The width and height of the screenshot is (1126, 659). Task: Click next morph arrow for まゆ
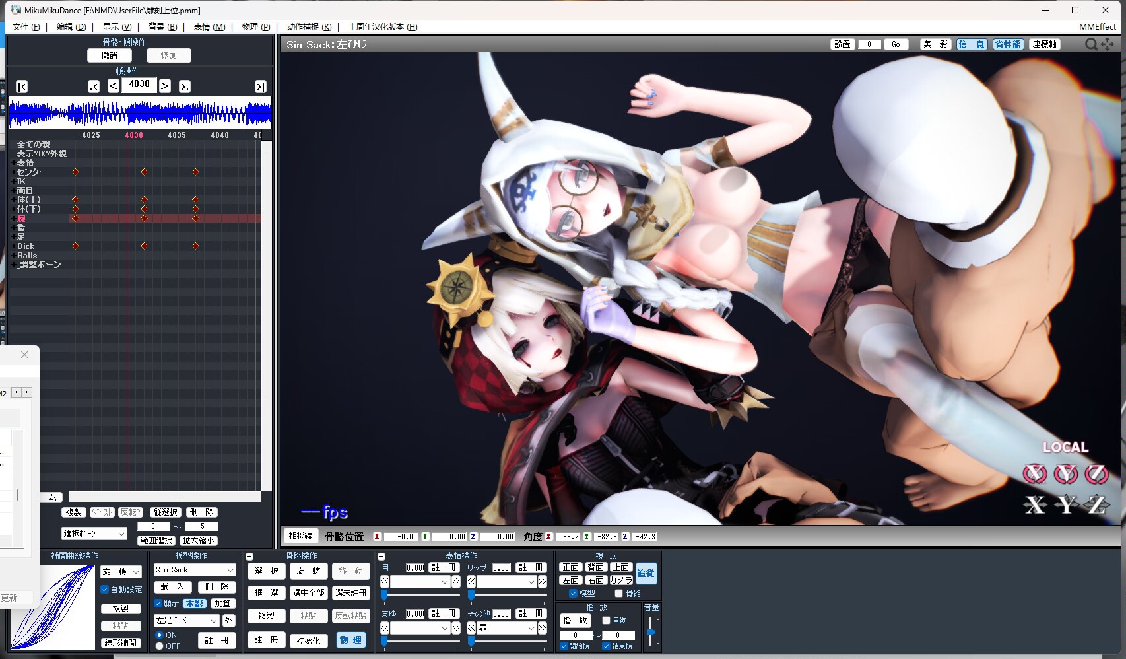click(x=455, y=628)
